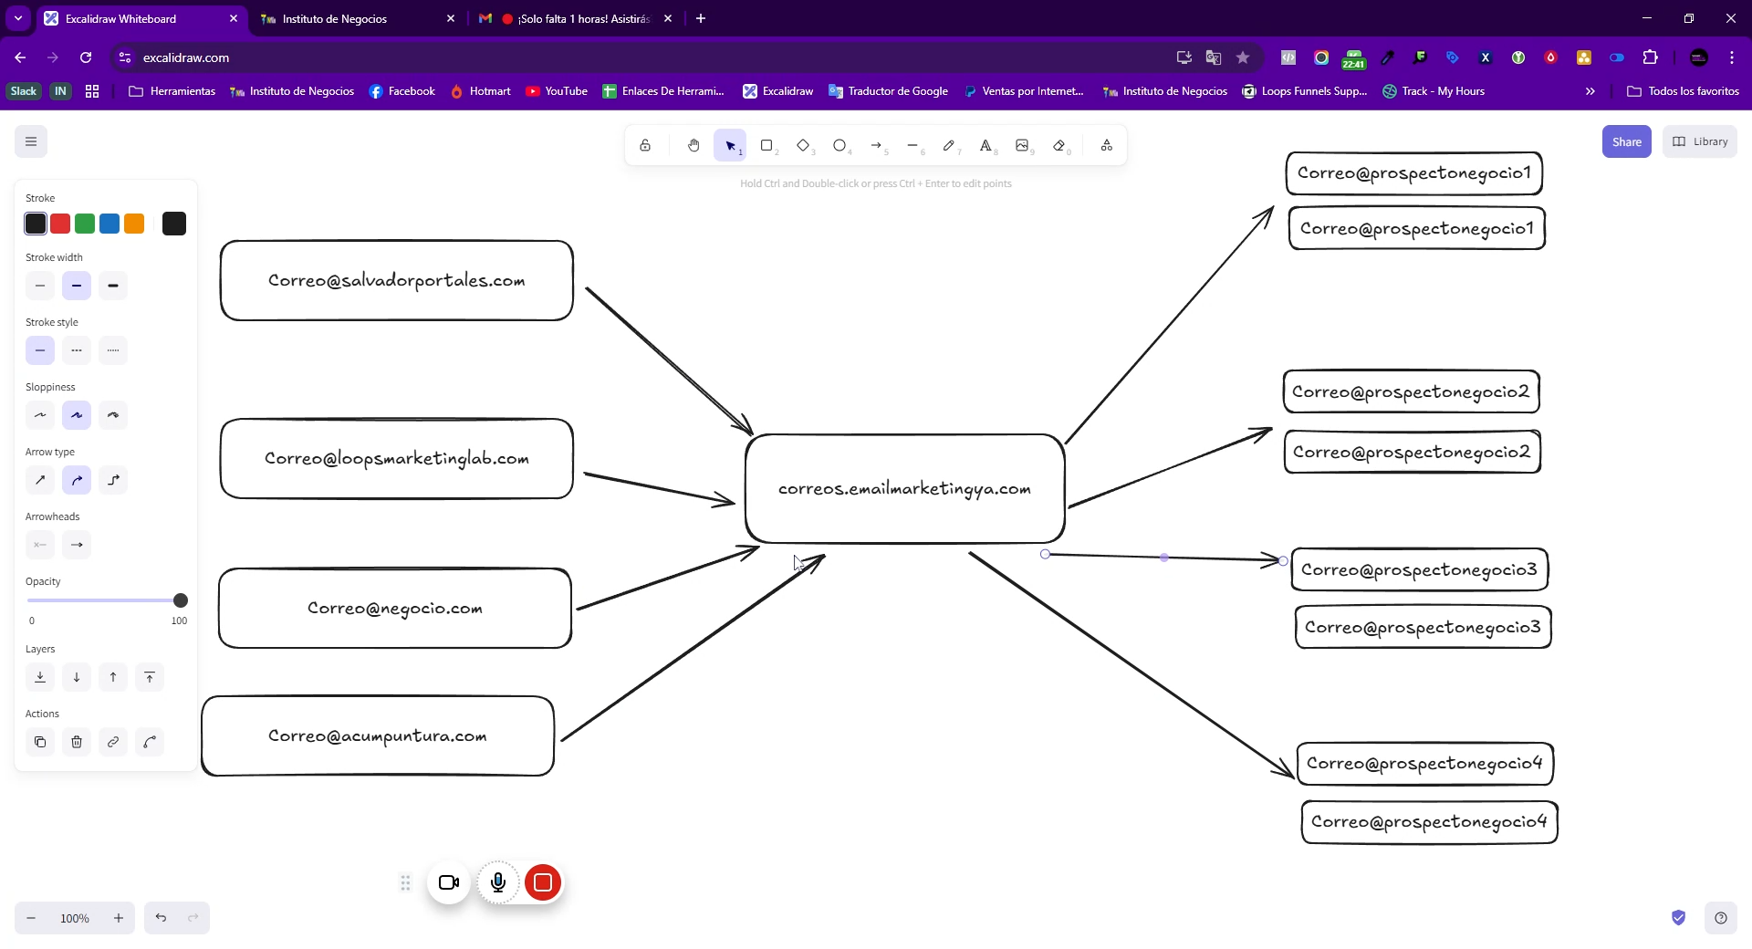This screenshot has height=949, width=1752.
Task: Open the Gmail browser tab
Action: point(576,18)
